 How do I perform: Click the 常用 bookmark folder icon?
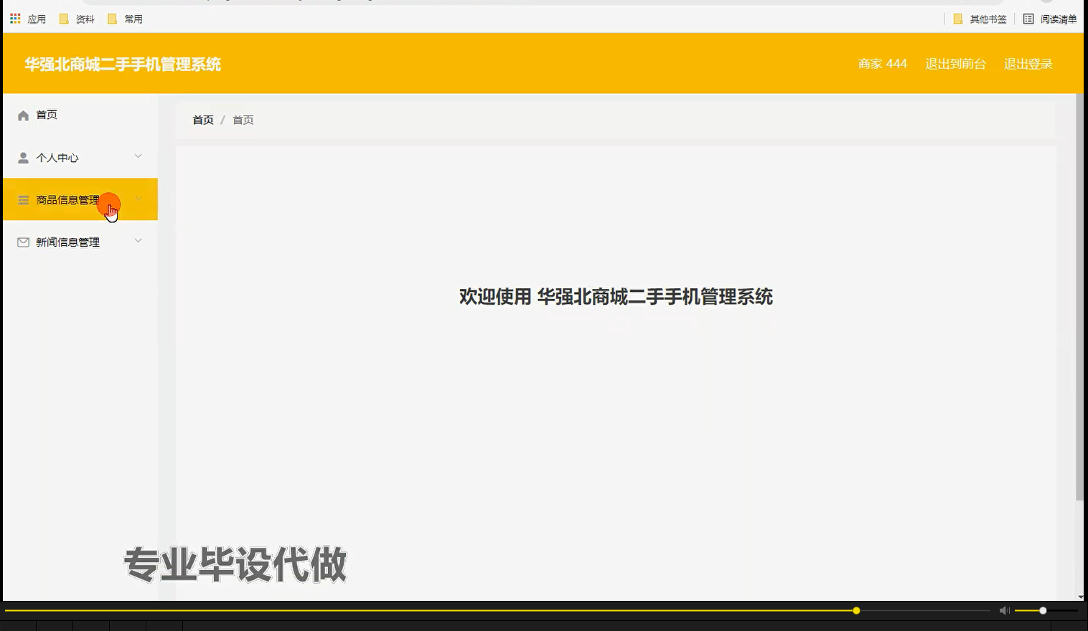(112, 18)
